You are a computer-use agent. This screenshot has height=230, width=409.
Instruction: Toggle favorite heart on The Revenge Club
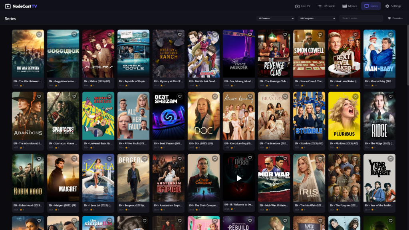point(285,34)
